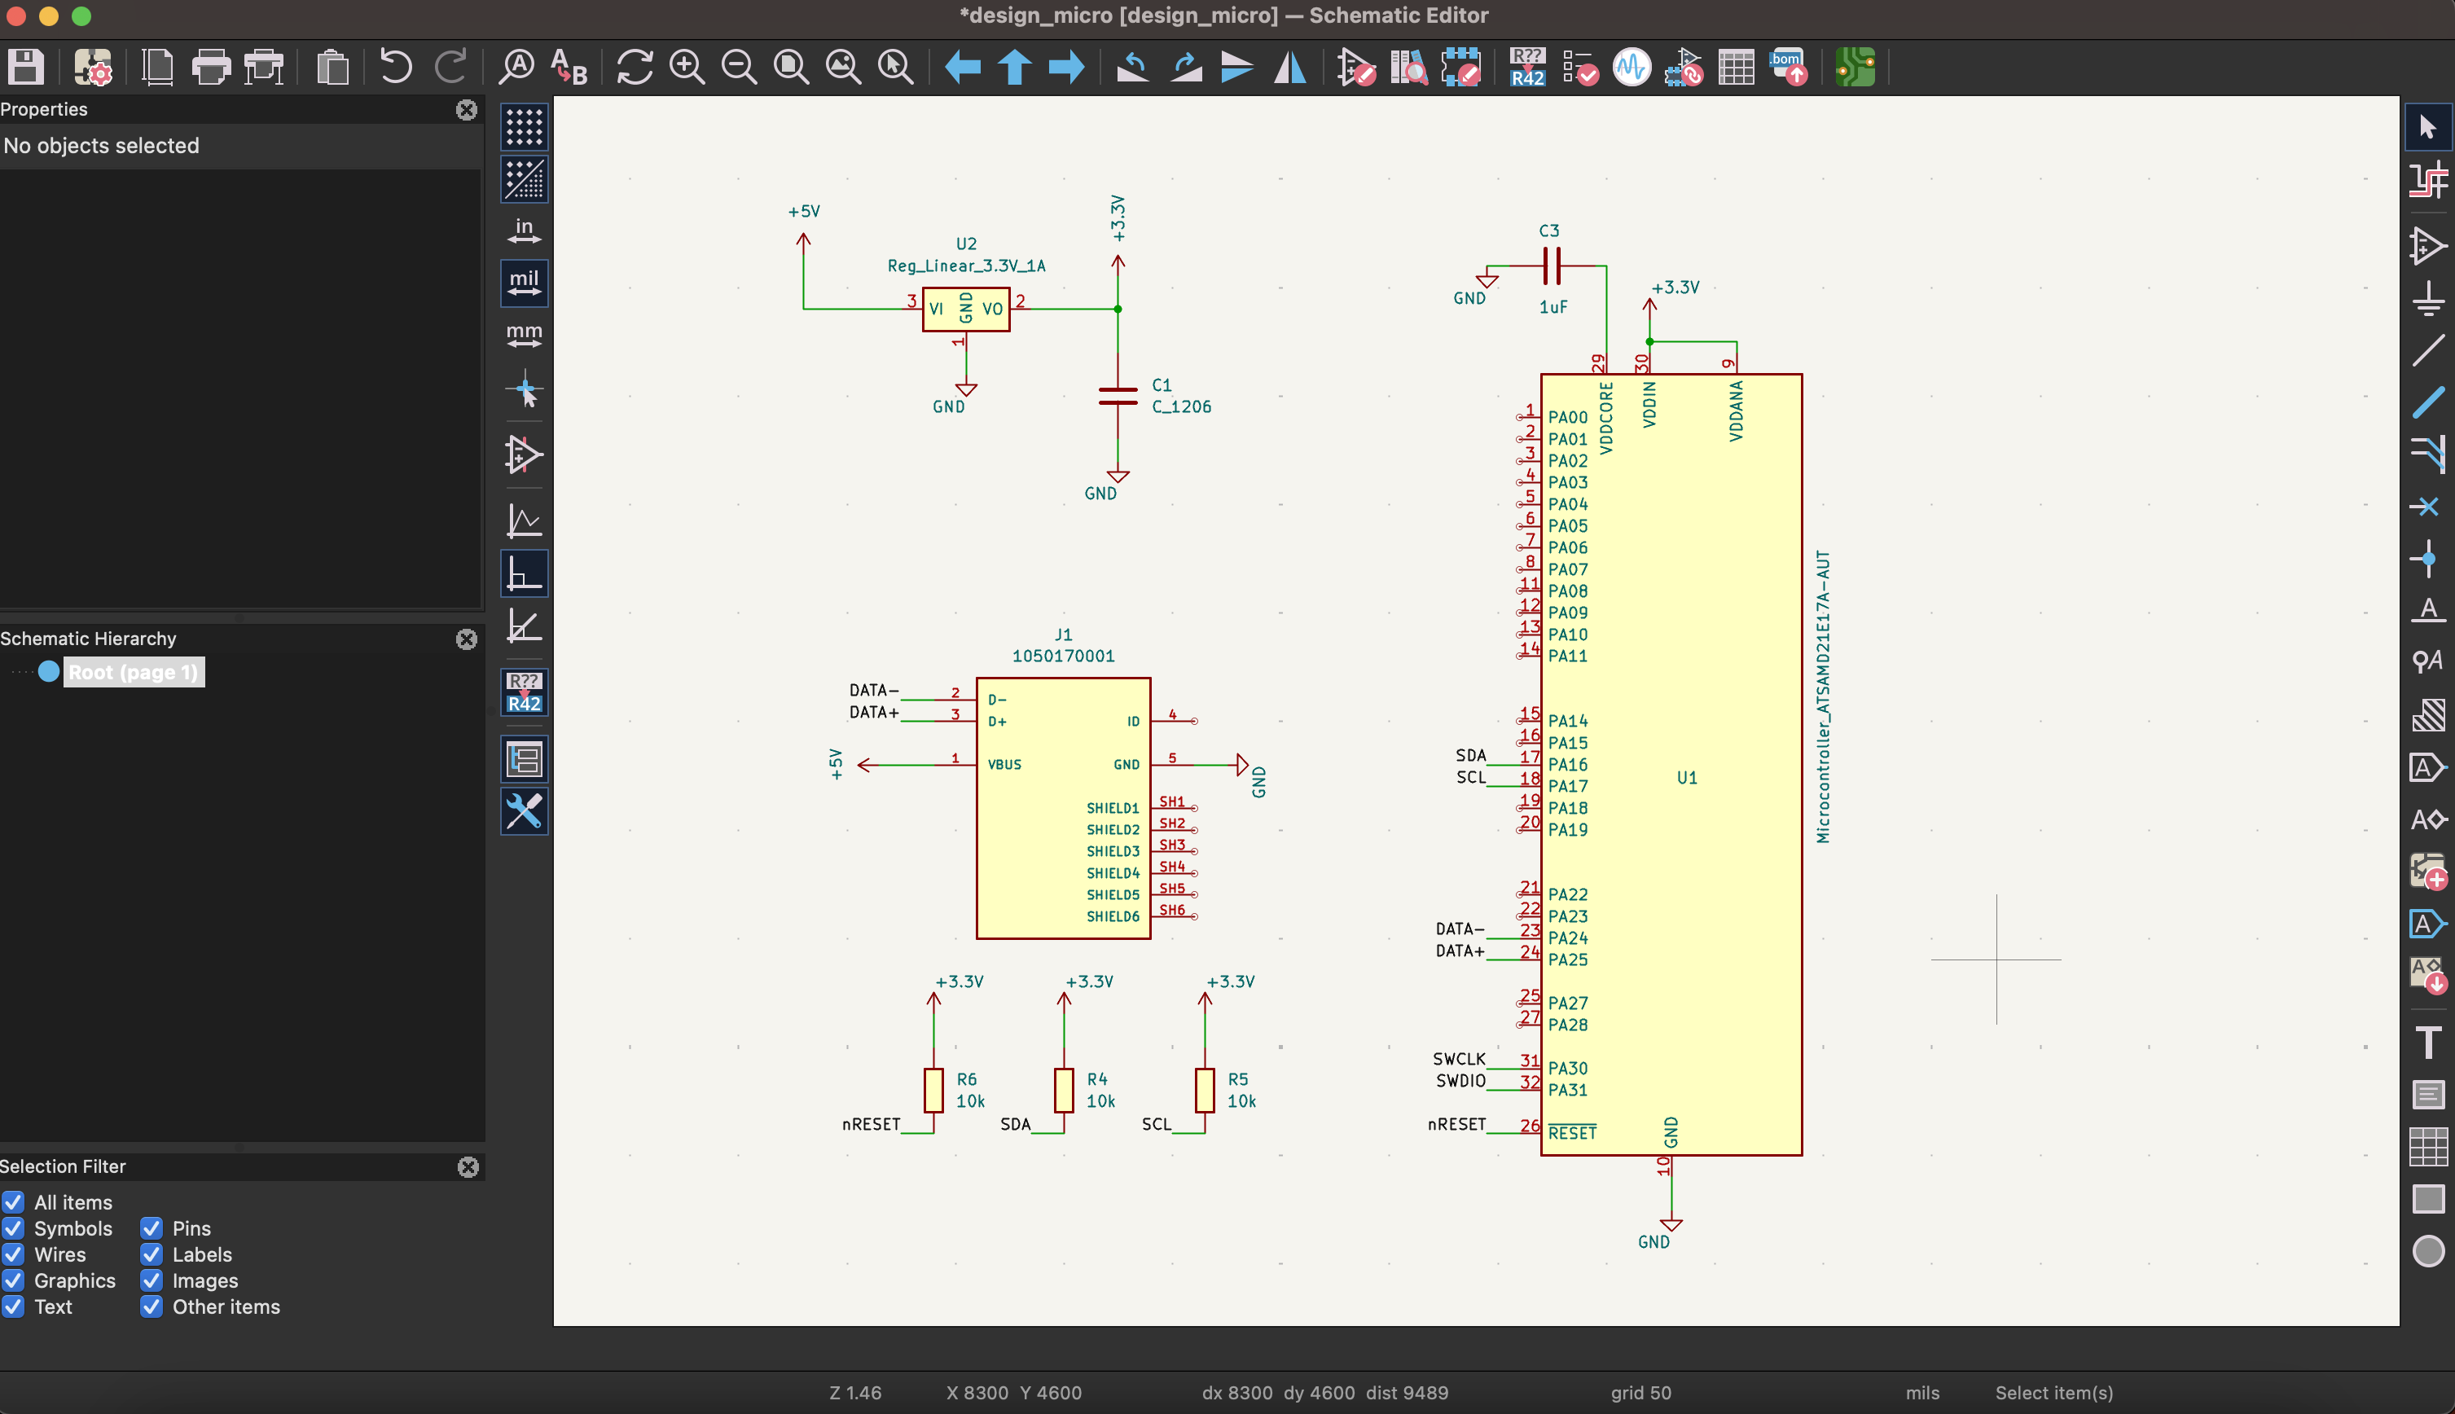Generate the bill of materials
This screenshot has width=2455, height=1414.
(1789, 66)
